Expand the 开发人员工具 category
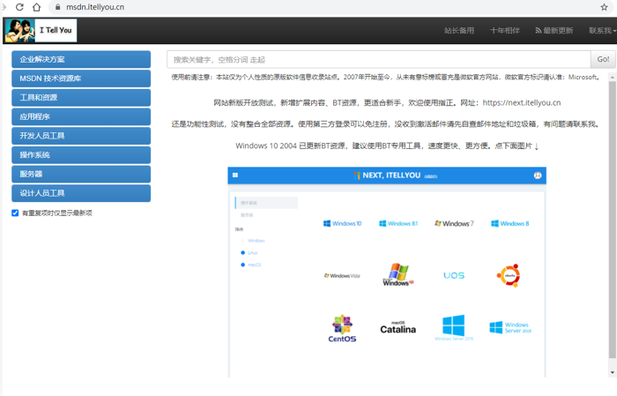Viewport: 617px width, 396px height. (x=80, y=136)
